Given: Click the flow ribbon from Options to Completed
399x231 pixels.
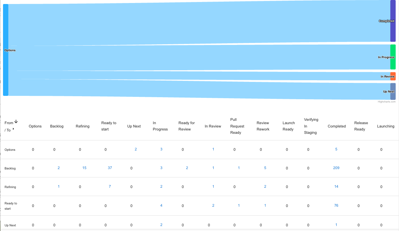Looking at the screenshot, I should pyautogui.click(x=200, y=22).
